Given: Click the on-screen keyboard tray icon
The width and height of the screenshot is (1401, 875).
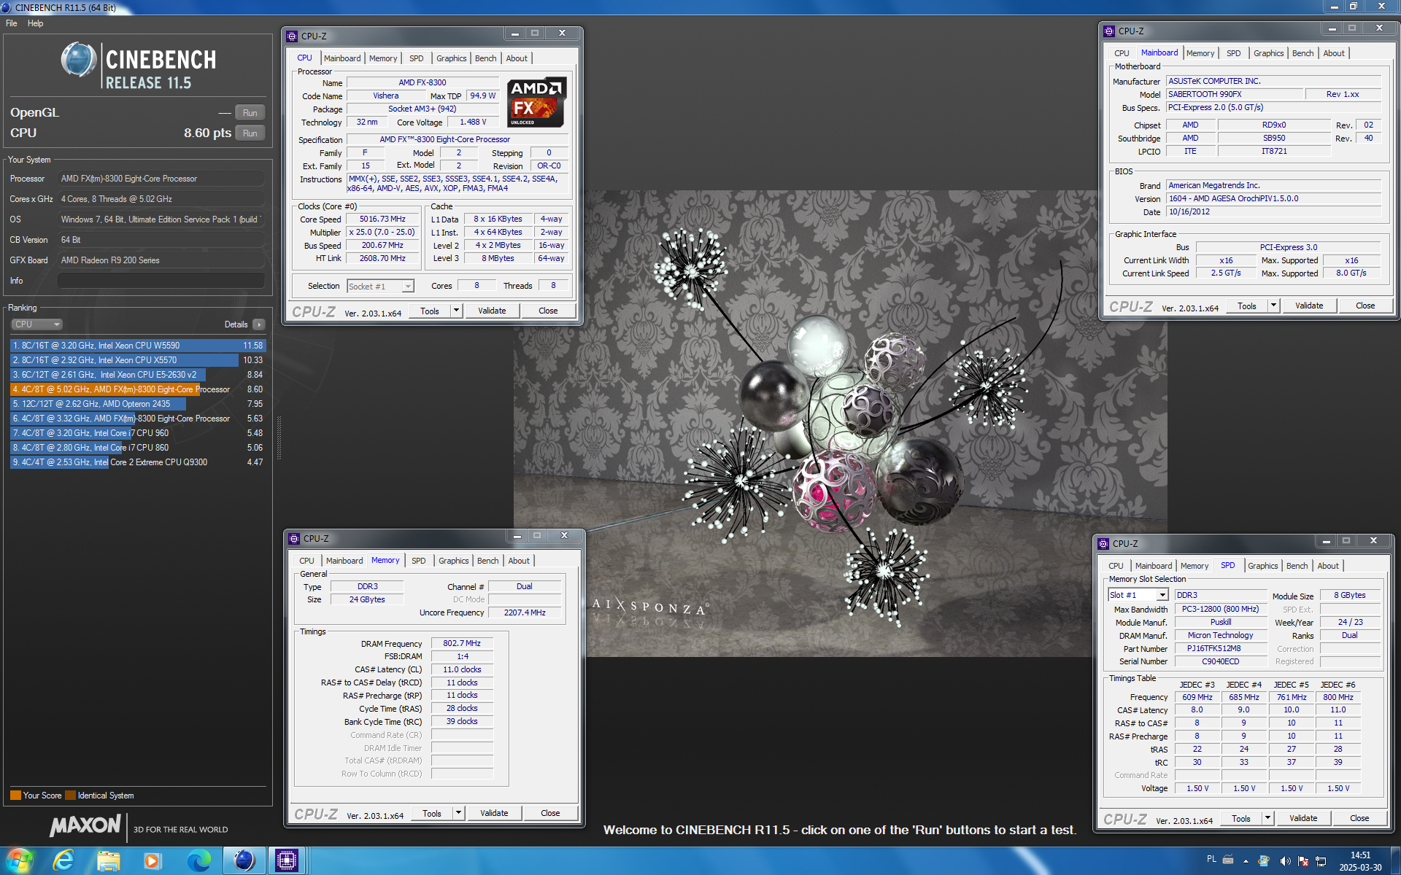Looking at the screenshot, I should coord(1228,860).
